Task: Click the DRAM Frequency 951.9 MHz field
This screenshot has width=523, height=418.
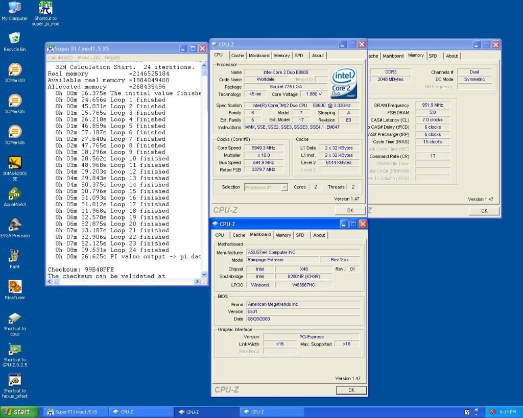Action: 433,105
